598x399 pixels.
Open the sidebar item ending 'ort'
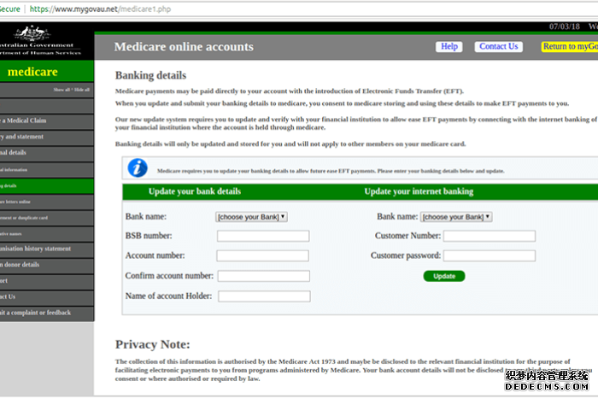point(46,281)
